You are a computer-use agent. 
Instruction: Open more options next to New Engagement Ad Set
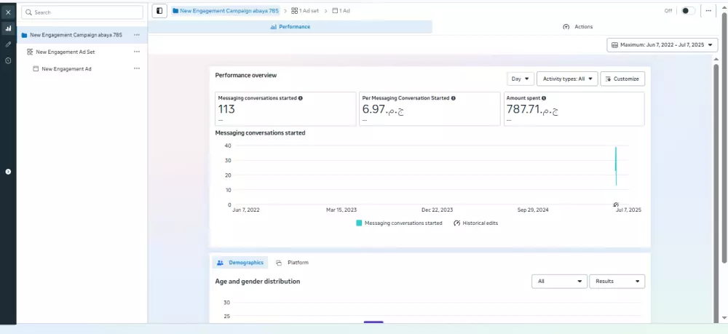137,52
